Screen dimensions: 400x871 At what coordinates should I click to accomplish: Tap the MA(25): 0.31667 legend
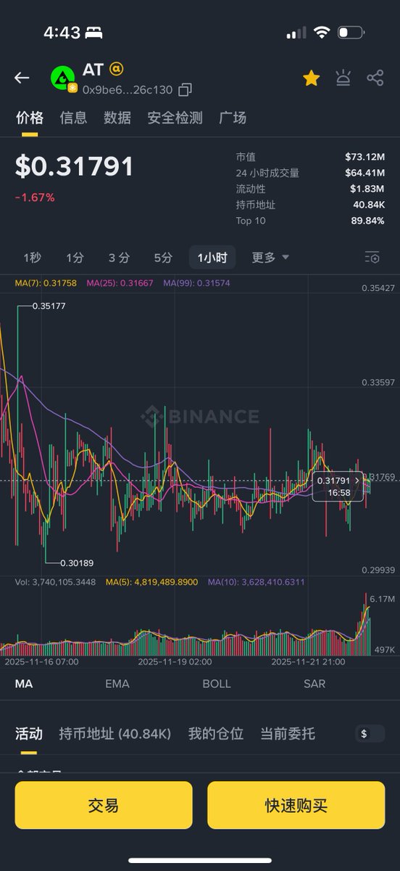tap(120, 283)
